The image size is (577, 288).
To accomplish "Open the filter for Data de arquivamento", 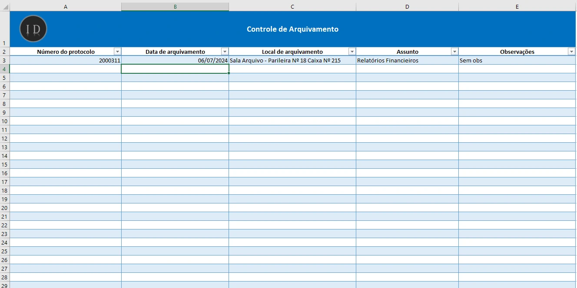I will coord(225,51).
